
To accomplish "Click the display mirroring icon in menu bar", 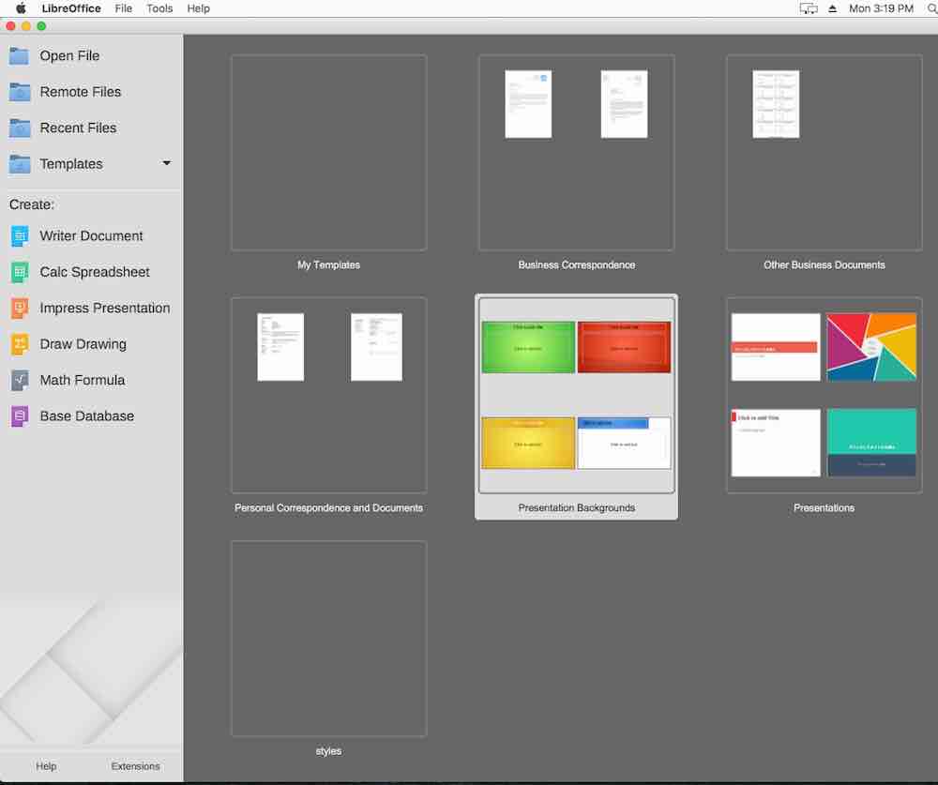I will tap(809, 8).
